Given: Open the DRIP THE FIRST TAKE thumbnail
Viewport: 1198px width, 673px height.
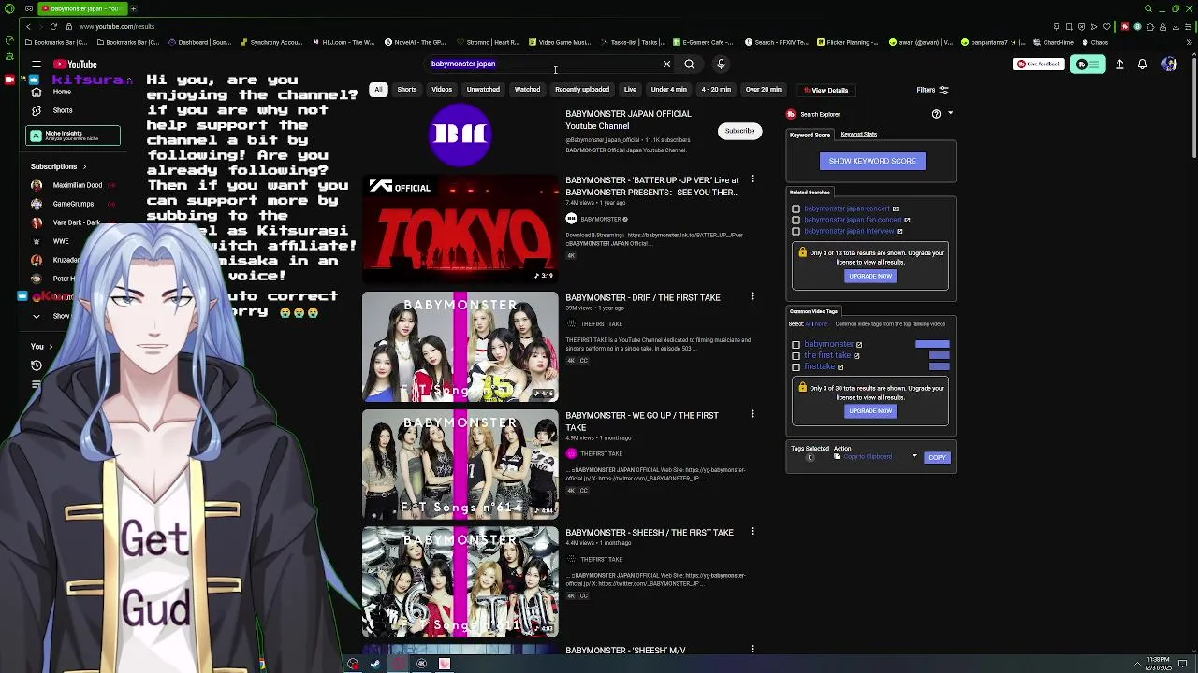Looking at the screenshot, I should tap(460, 347).
